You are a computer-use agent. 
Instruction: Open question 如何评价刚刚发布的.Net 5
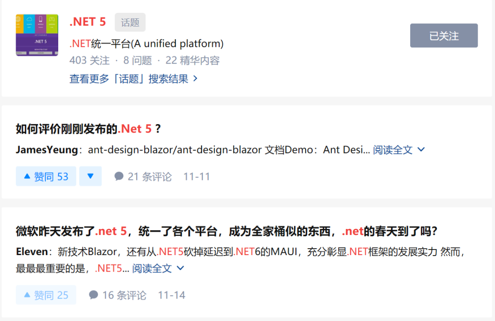tap(88, 129)
